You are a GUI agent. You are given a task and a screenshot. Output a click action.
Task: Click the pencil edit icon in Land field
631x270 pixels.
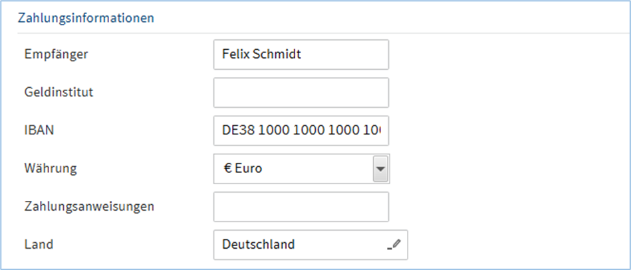(394, 245)
